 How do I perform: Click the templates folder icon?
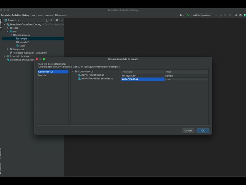tap(11, 49)
